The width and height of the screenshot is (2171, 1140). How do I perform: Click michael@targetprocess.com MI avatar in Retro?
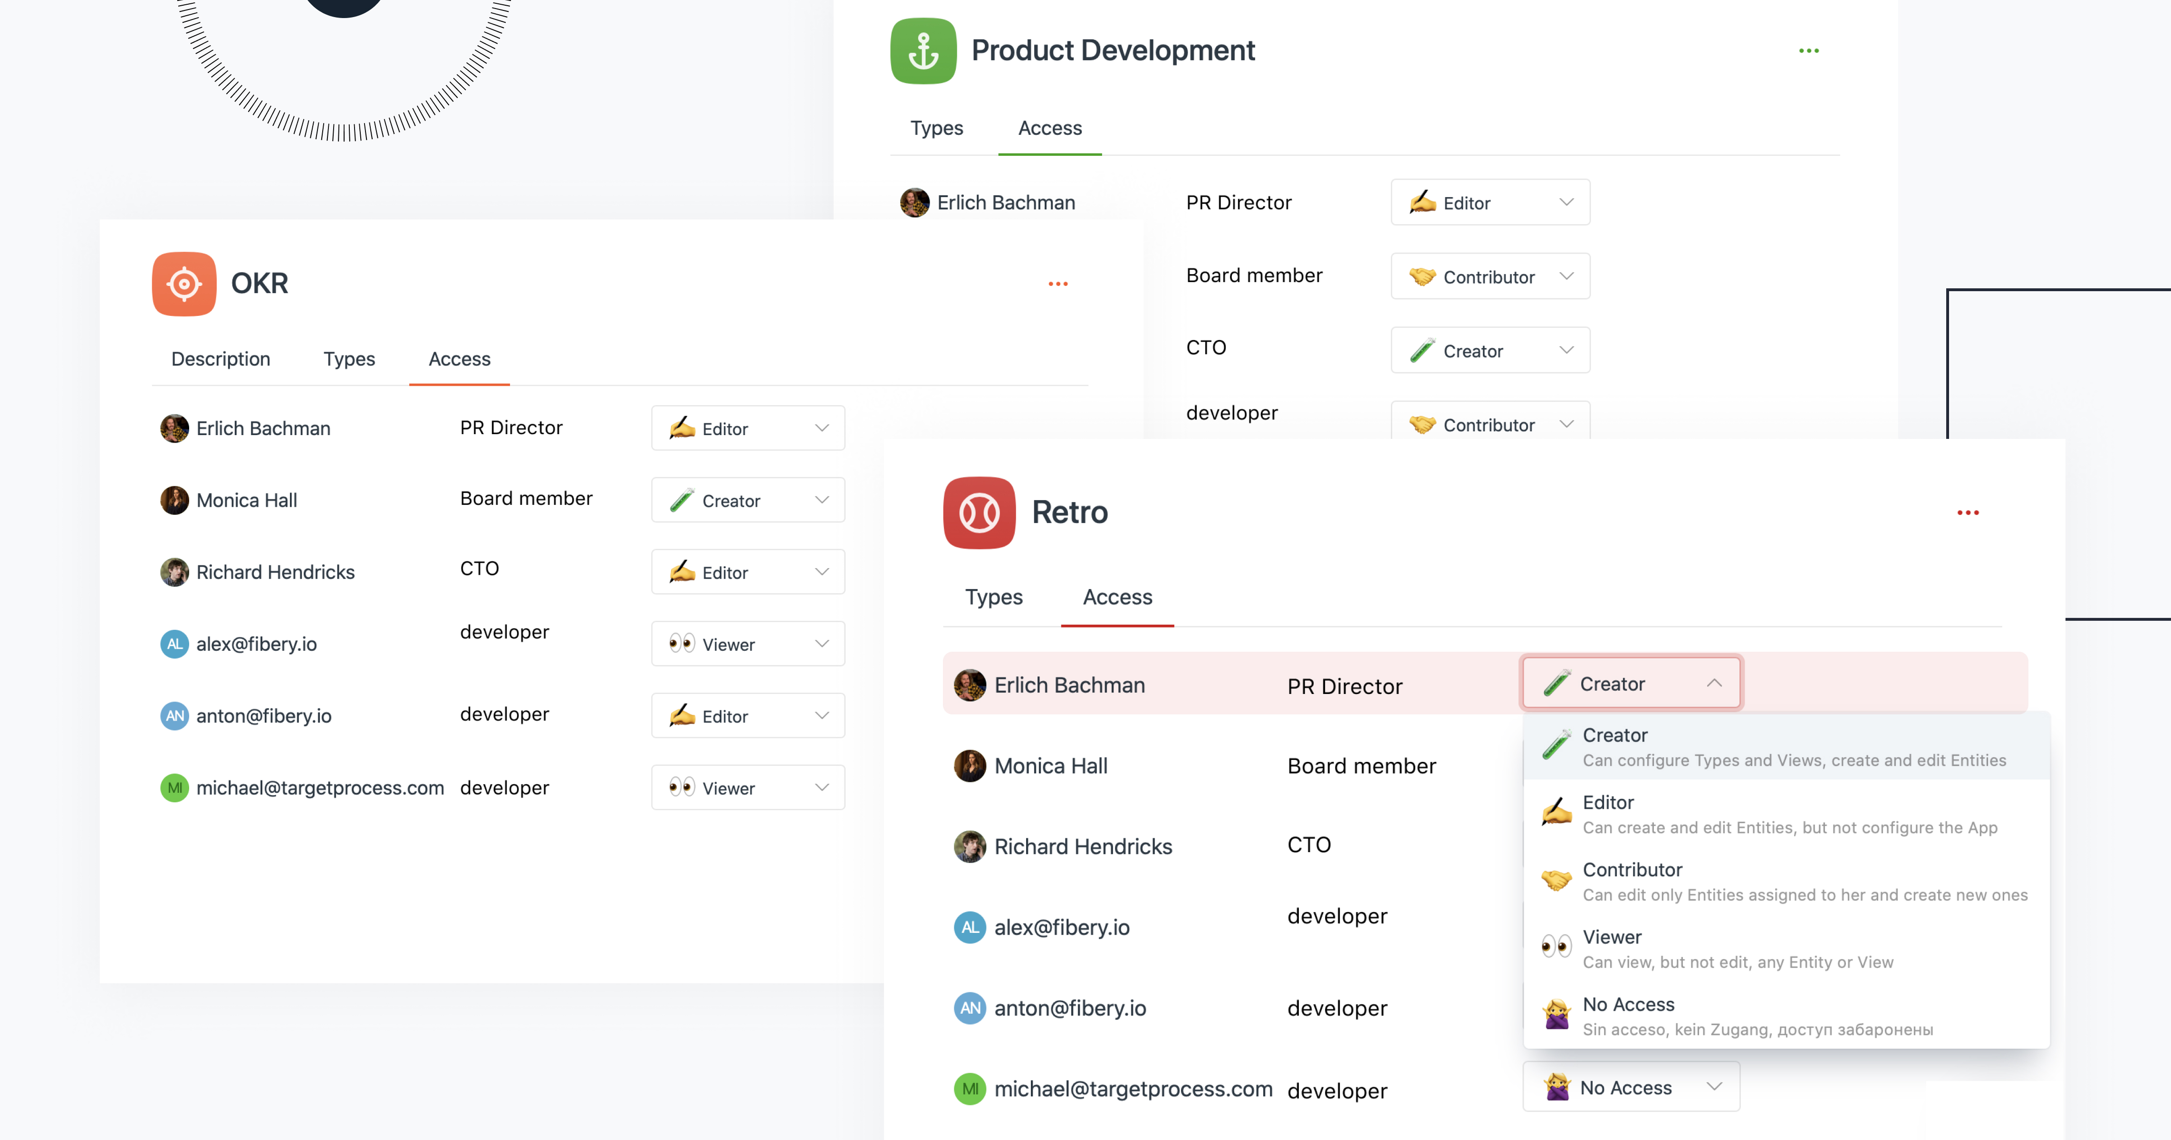(969, 1089)
